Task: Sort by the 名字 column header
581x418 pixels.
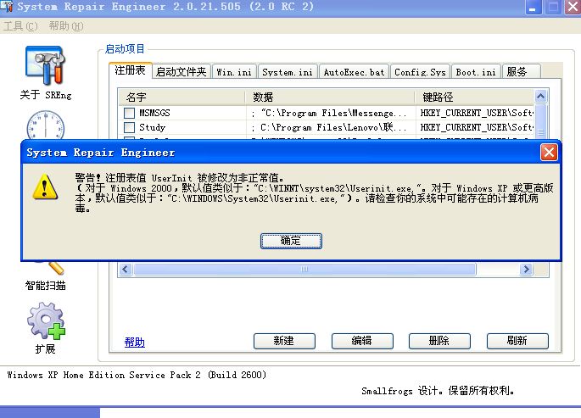Action: click(x=182, y=97)
